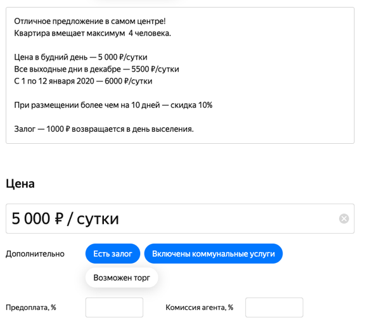Click the blank line under the скидка 10% text

tap(180, 117)
